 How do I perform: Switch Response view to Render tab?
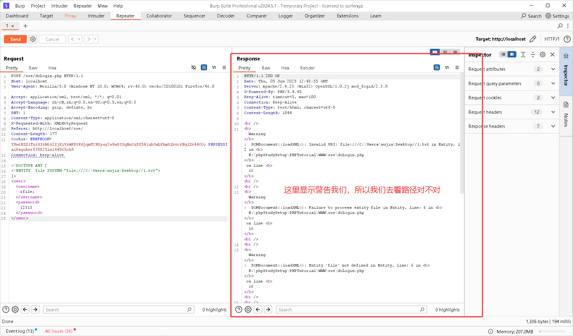point(308,68)
